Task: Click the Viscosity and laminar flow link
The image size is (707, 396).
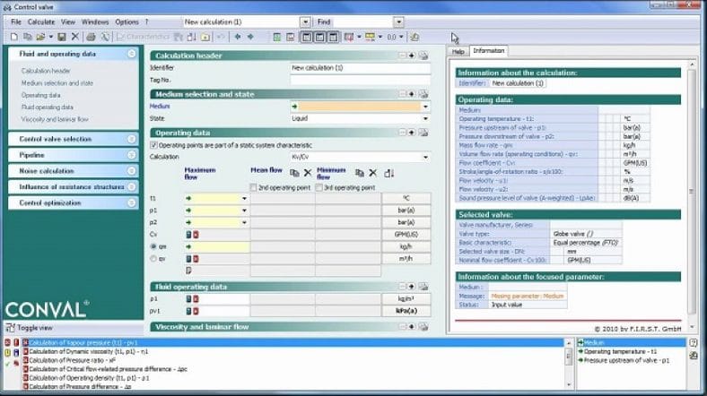Action: click(x=55, y=118)
